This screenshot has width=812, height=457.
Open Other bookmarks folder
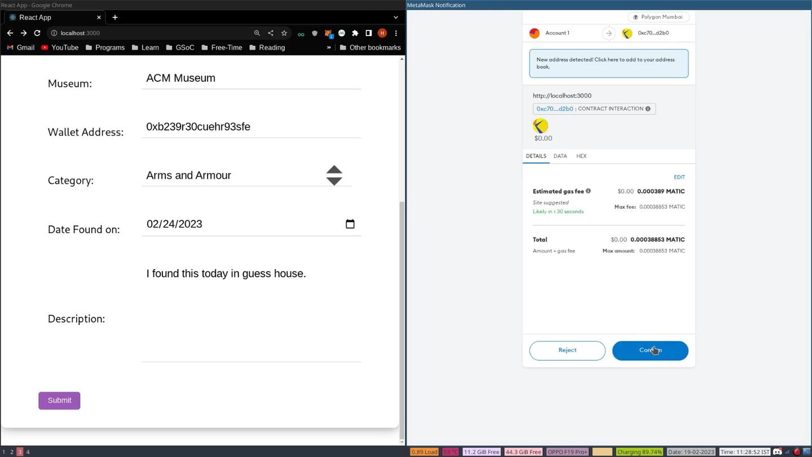click(370, 47)
